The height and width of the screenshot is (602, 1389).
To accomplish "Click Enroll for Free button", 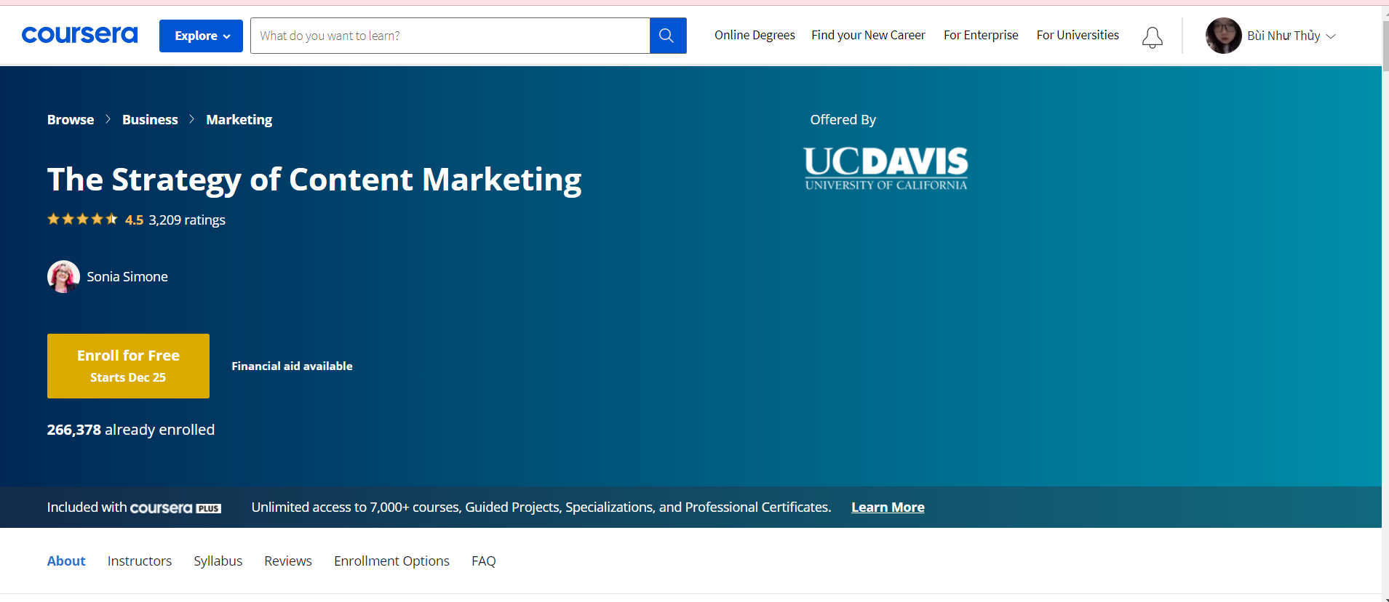I will [128, 366].
